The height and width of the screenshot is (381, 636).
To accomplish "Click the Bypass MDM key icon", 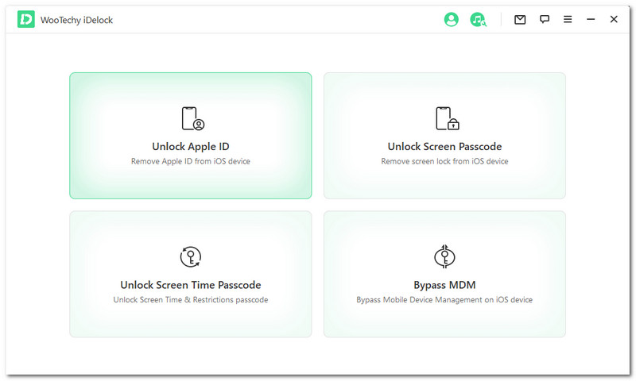I will (x=444, y=256).
